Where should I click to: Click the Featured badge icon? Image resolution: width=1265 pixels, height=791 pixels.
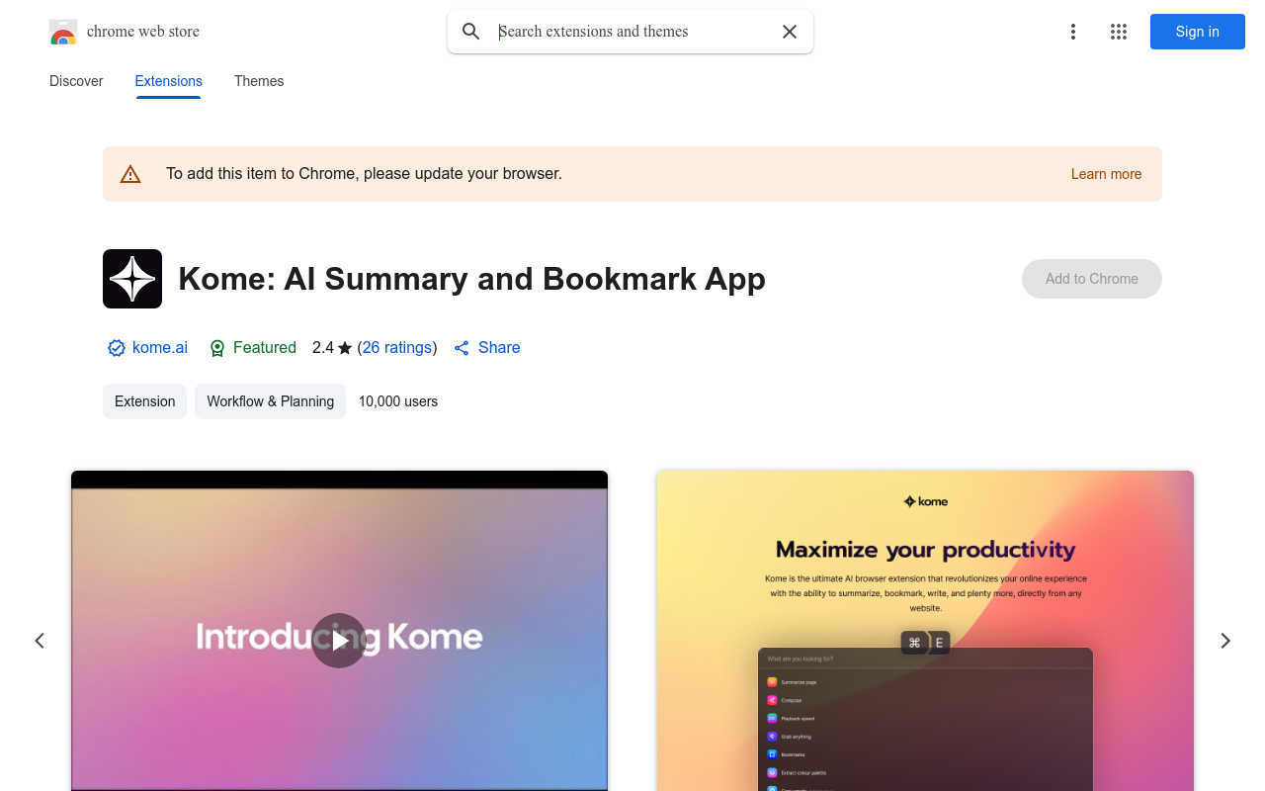pyautogui.click(x=218, y=348)
